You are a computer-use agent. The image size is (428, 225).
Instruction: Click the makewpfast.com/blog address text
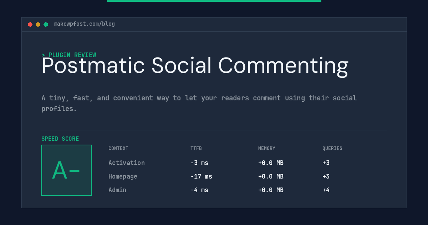point(85,24)
